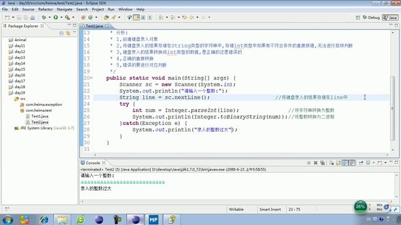Open Windows Start button

[x=8, y=219]
